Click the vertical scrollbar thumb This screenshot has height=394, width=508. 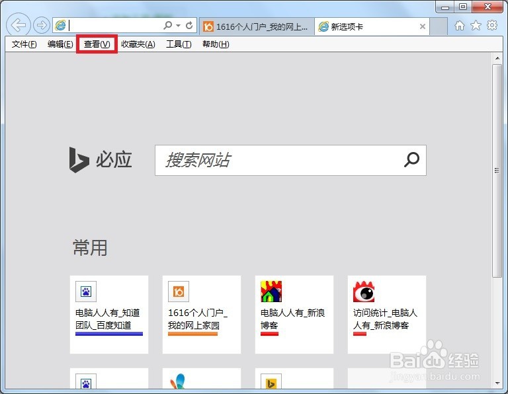pos(497,171)
